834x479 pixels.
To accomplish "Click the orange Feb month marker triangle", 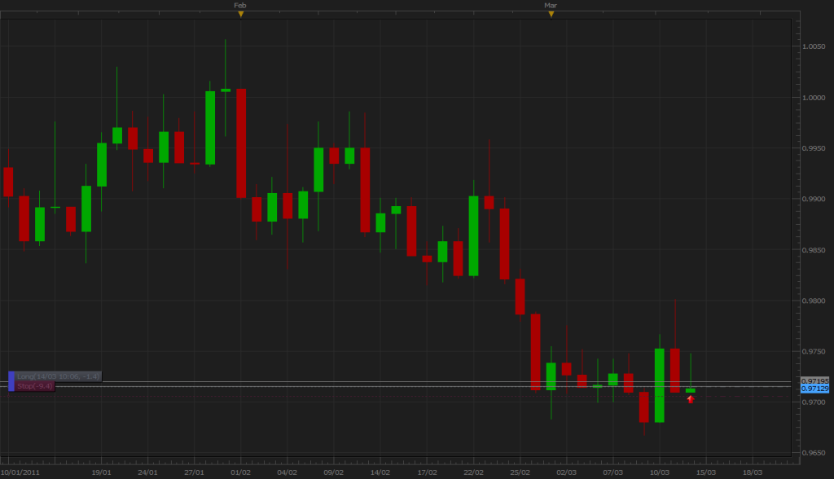I will [241, 15].
